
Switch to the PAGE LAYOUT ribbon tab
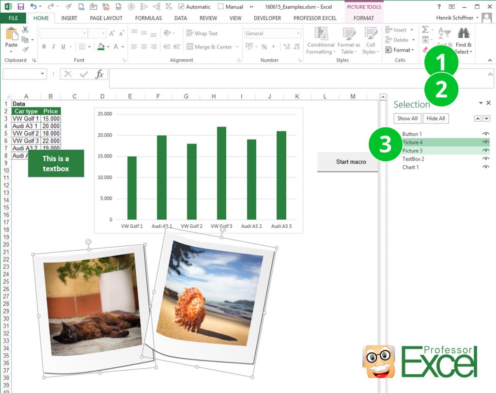pos(106,18)
